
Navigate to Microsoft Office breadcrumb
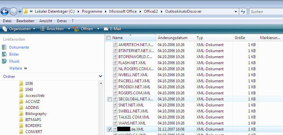pos(123,11)
